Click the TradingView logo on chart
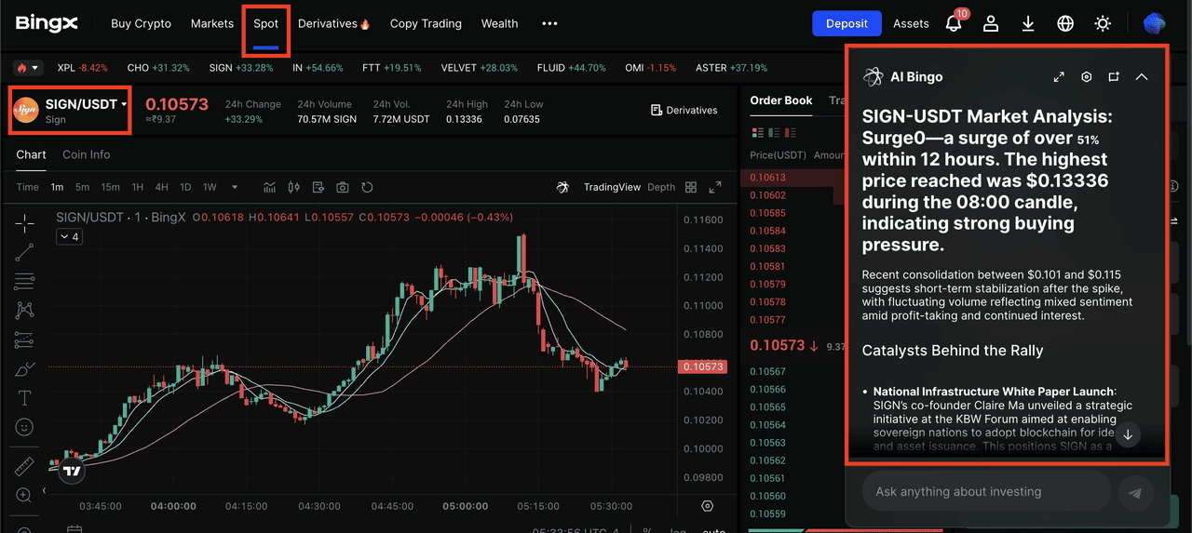 (72, 471)
